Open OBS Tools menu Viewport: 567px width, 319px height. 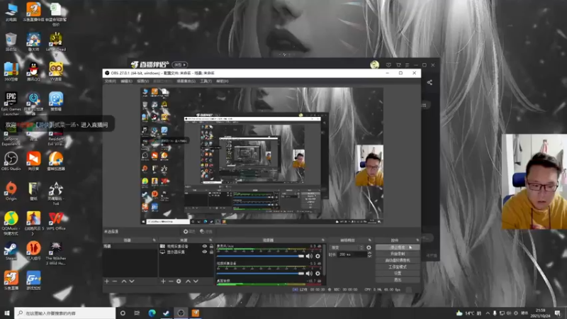click(x=206, y=82)
